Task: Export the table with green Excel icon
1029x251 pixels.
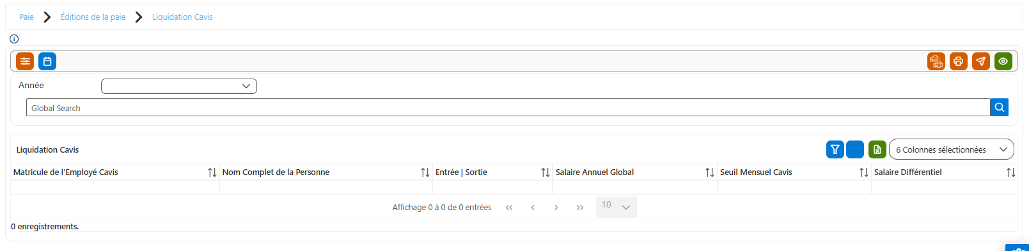Action: click(x=877, y=149)
